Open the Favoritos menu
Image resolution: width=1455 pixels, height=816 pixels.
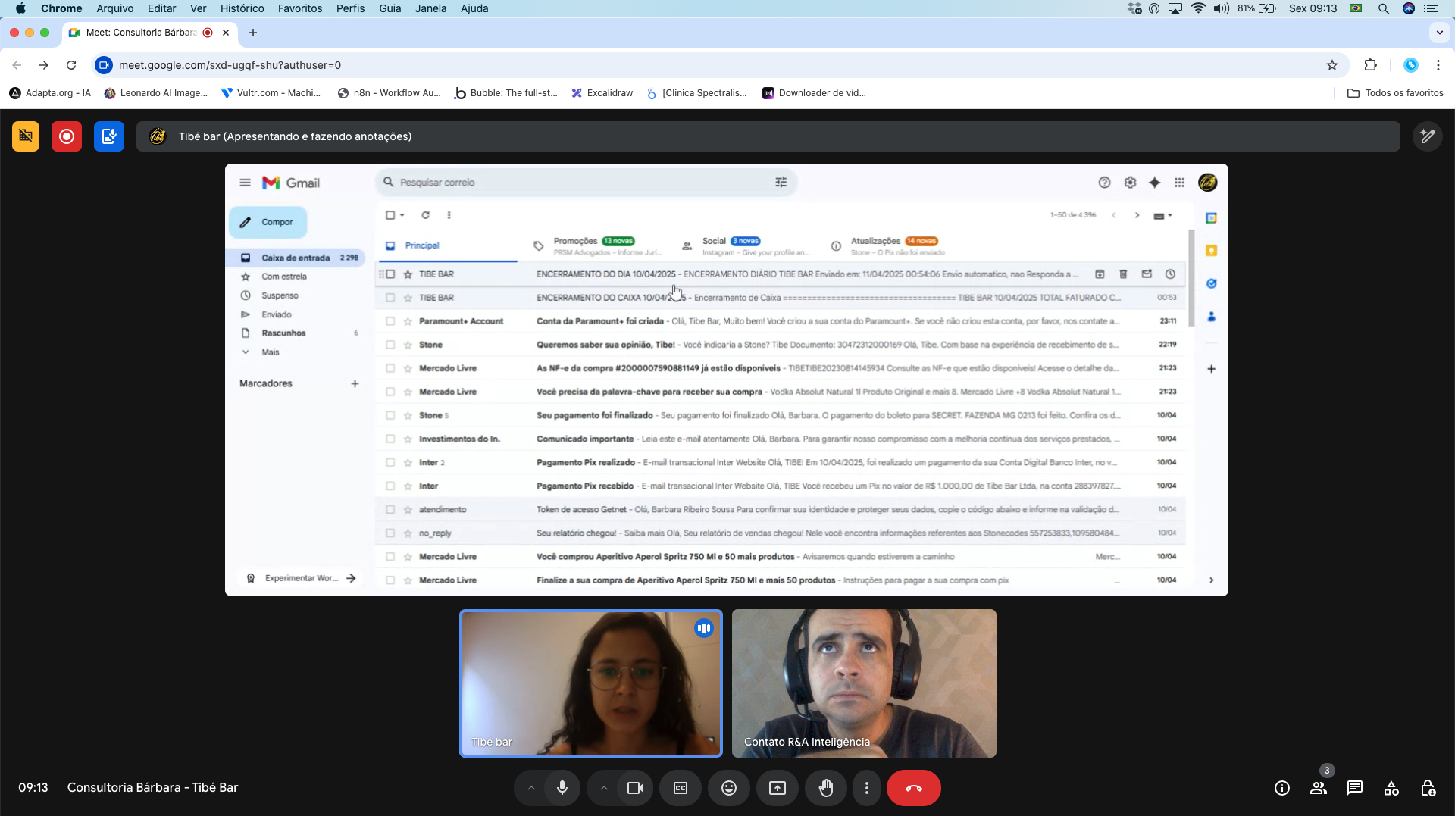click(300, 8)
